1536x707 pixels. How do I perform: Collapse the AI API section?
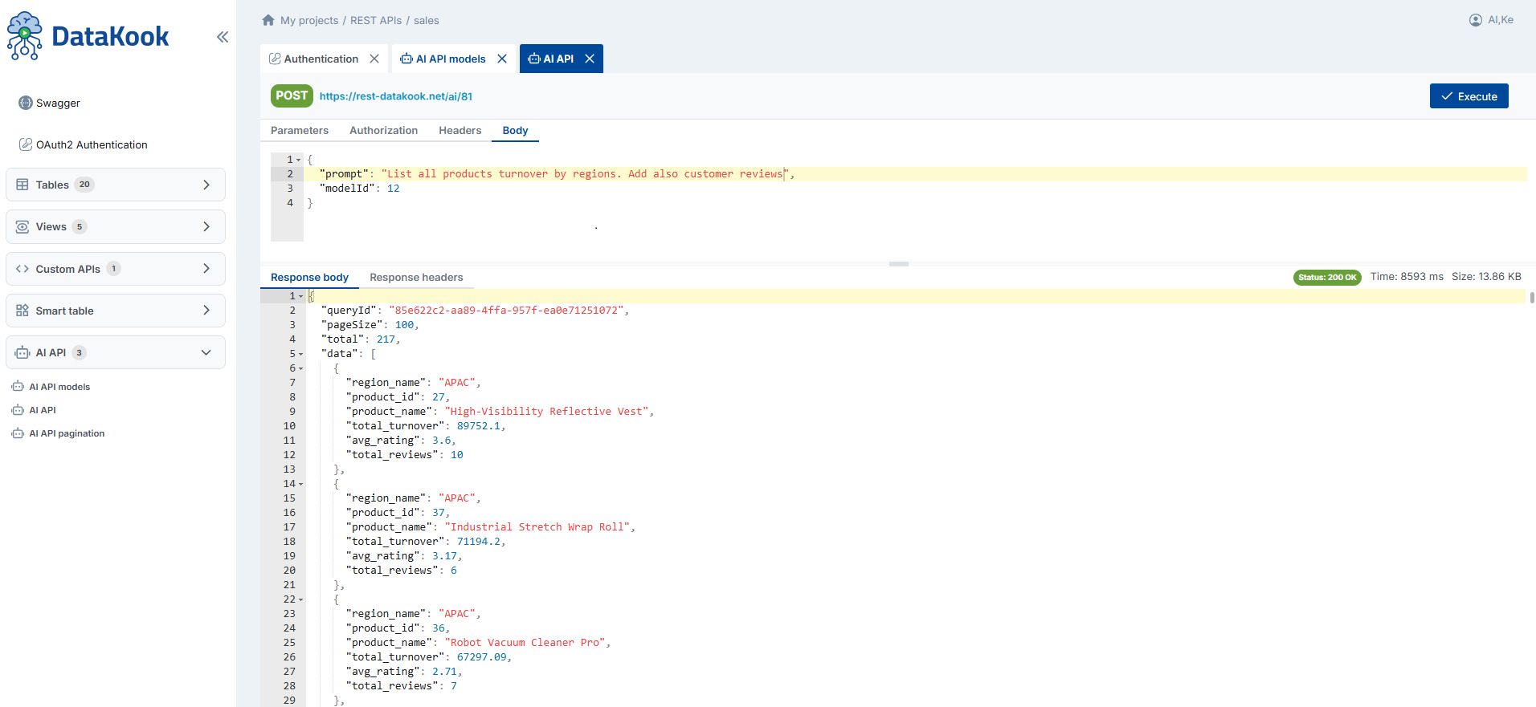tap(206, 352)
